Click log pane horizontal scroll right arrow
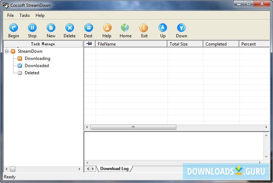The image size is (273, 183). click(x=260, y=163)
